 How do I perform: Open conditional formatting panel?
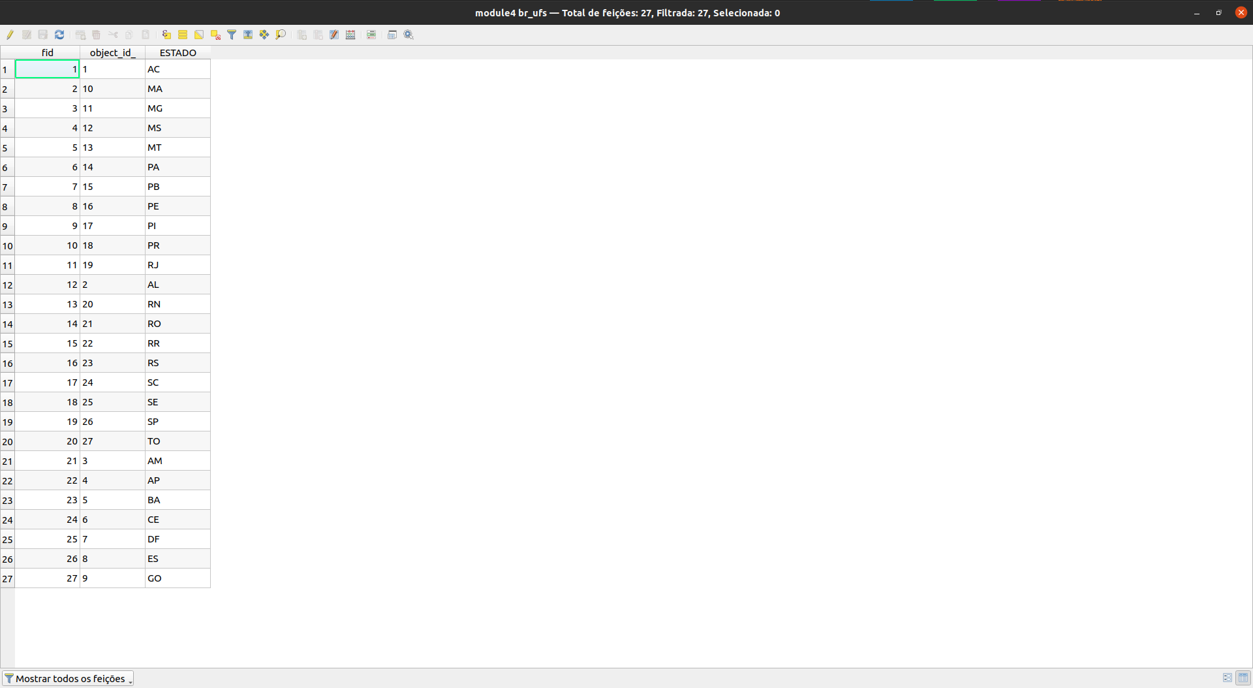point(371,35)
